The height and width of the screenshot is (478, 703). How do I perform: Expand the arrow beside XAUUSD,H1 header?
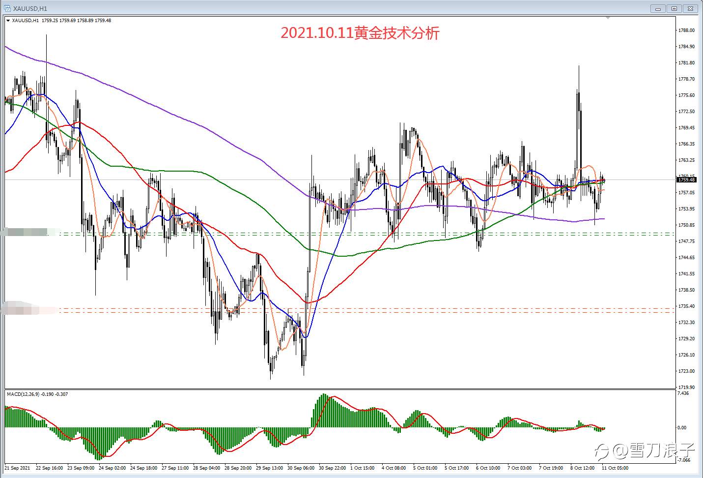tap(8, 21)
